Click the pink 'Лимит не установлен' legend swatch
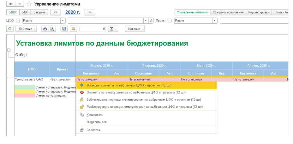This screenshot has width=293, height=144. coord(25,95)
